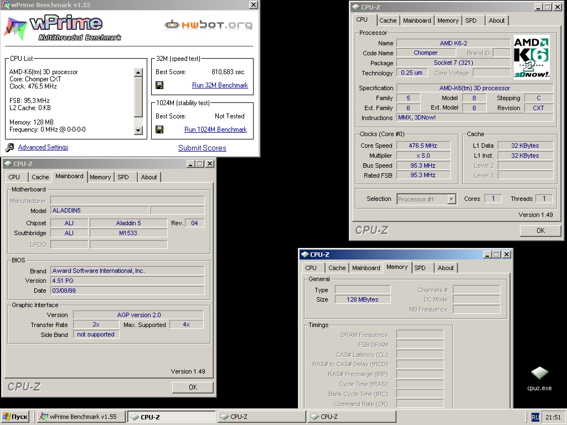Click the taskbar clock showing 21:51
567x425 pixels.
553,417
